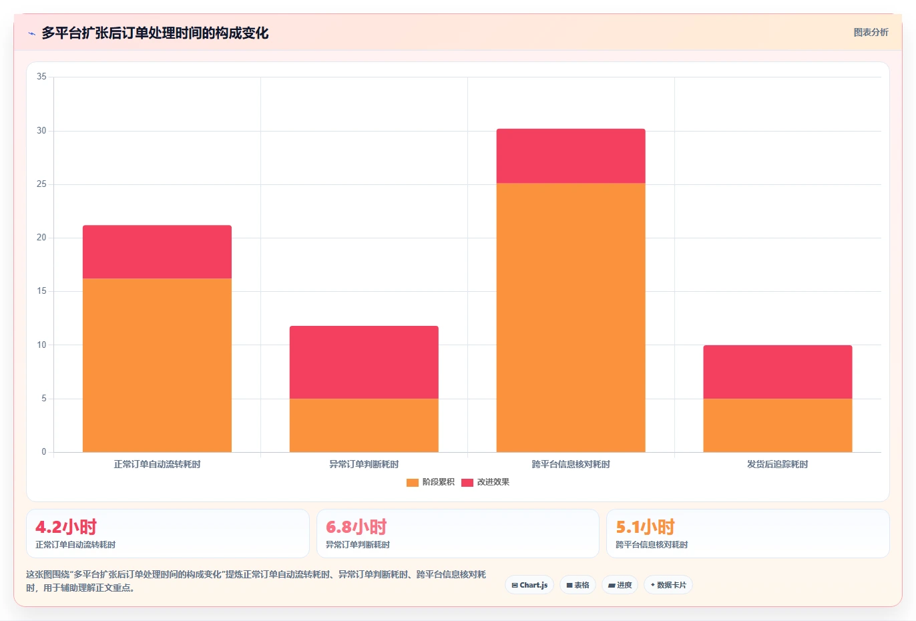Click the lightning icon beside the chart title

(x=31, y=33)
